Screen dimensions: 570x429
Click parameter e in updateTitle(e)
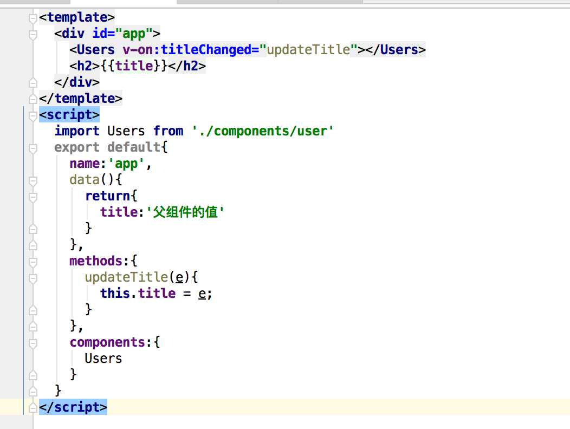[x=179, y=277]
